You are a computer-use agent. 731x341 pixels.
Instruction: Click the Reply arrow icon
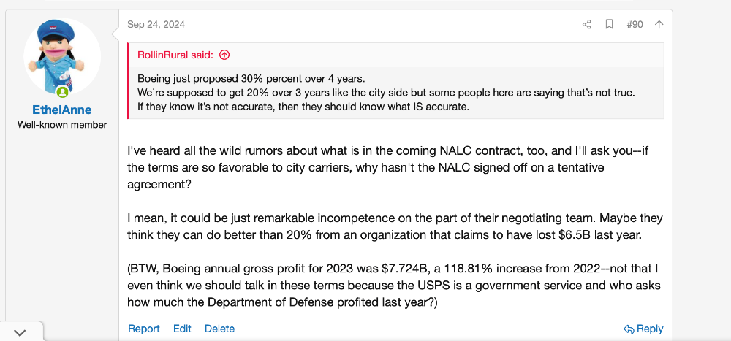[629, 329]
